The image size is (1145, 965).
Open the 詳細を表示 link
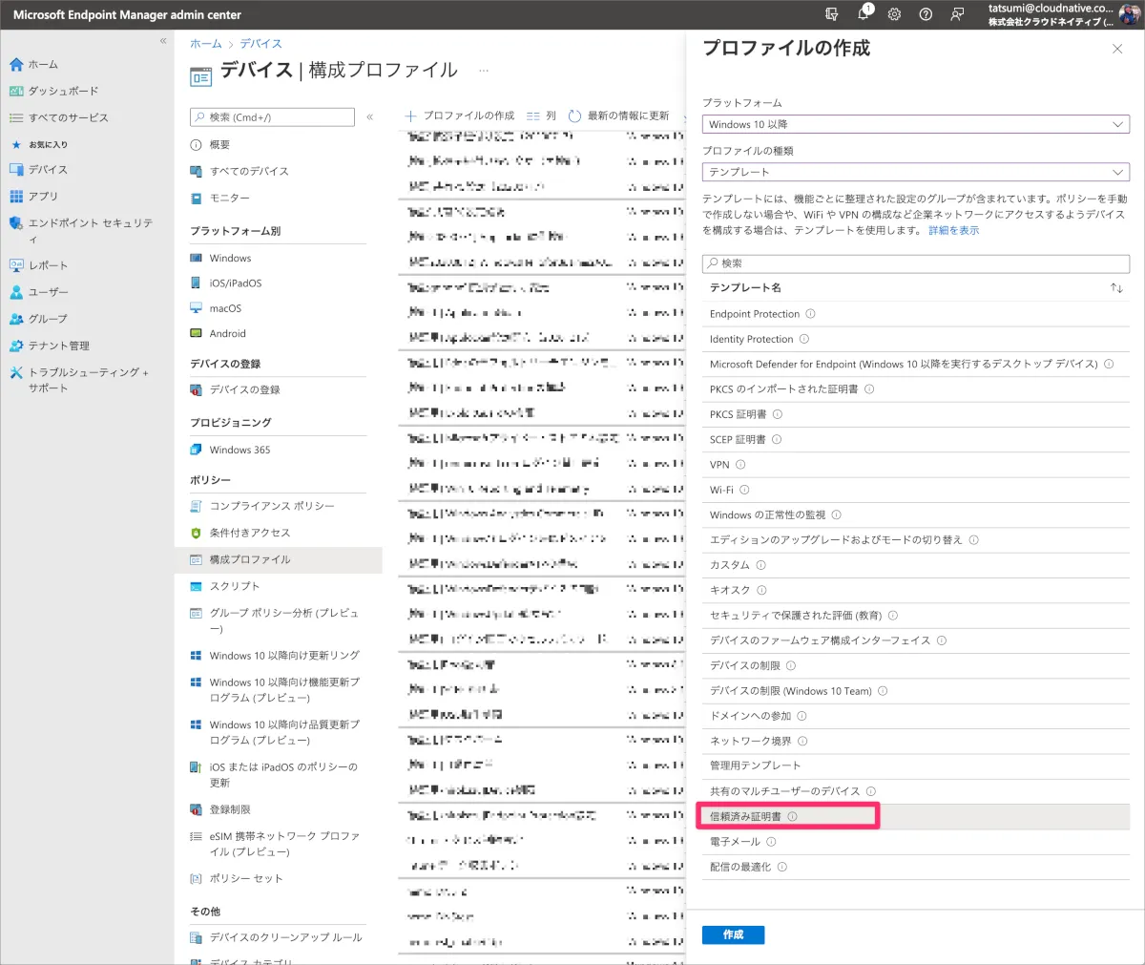(953, 230)
